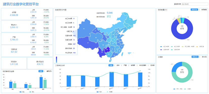
Task: Toggle the 发生 legend in 项目事项及金额
Action: pyautogui.click(x=22, y=92)
